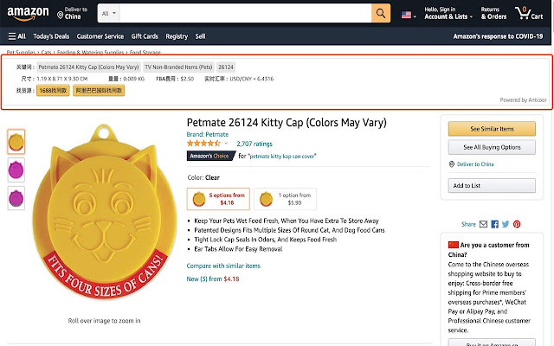Image resolution: width=554 pixels, height=346 pixels.
Task: Select the second pink product thumbnail
Action: point(16,170)
